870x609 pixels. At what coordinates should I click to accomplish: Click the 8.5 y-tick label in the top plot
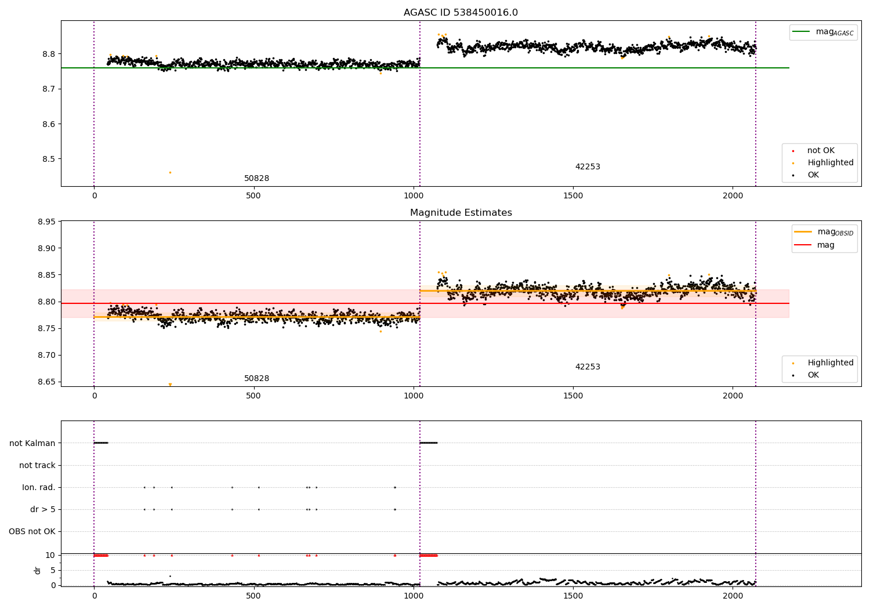click(x=48, y=159)
